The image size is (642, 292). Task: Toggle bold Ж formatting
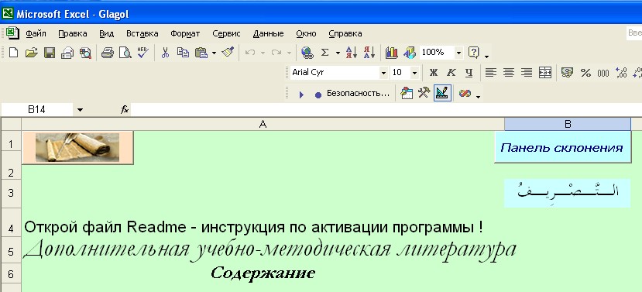(433, 73)
